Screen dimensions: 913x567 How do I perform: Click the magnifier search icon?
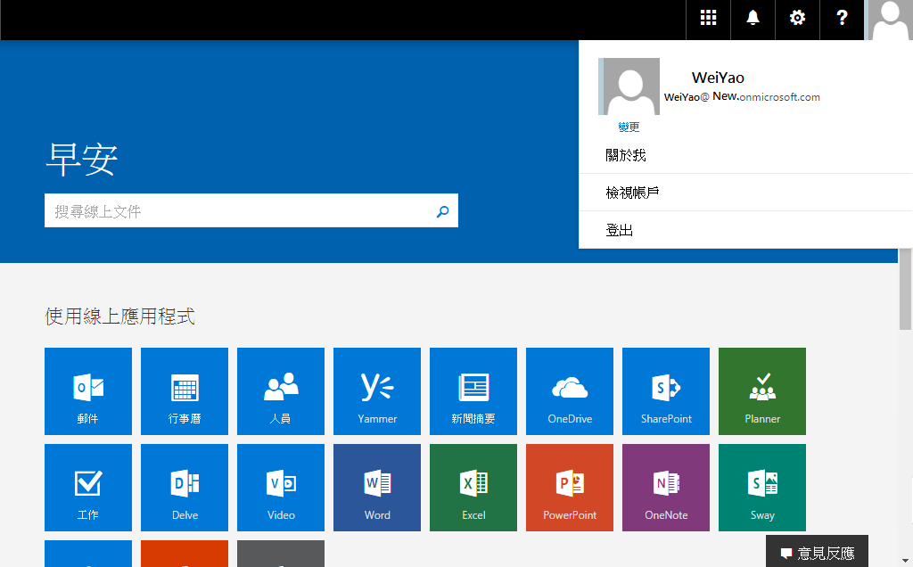pos(442,211)
